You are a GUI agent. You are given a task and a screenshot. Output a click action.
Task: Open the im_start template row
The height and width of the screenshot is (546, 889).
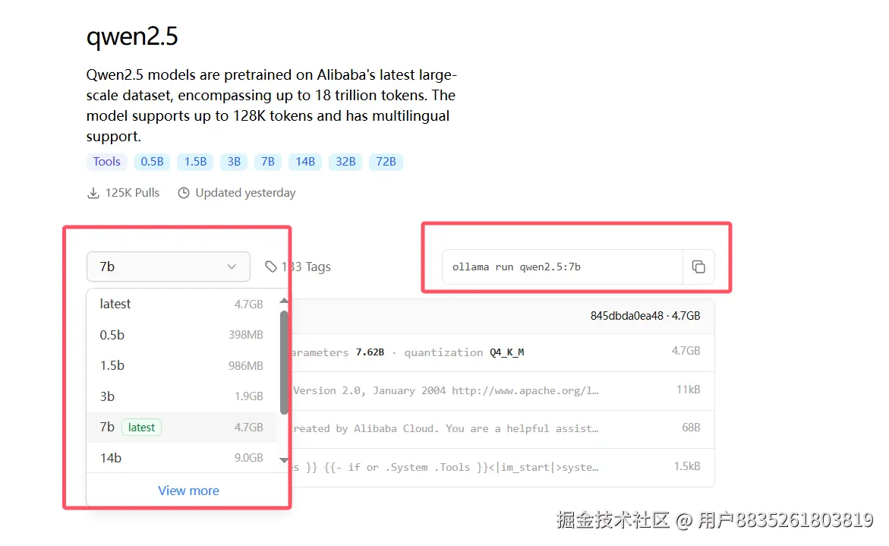502,467
